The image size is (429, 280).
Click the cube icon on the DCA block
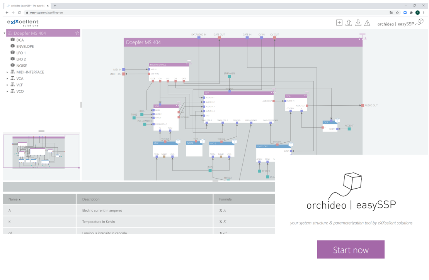(337, 121)
